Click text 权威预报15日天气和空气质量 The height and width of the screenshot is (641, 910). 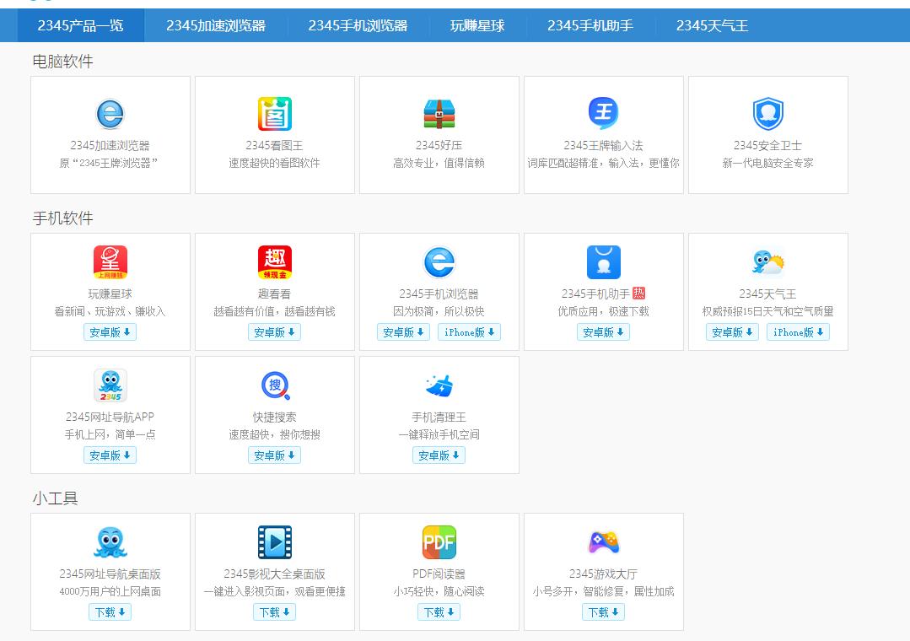click(767, 311)
